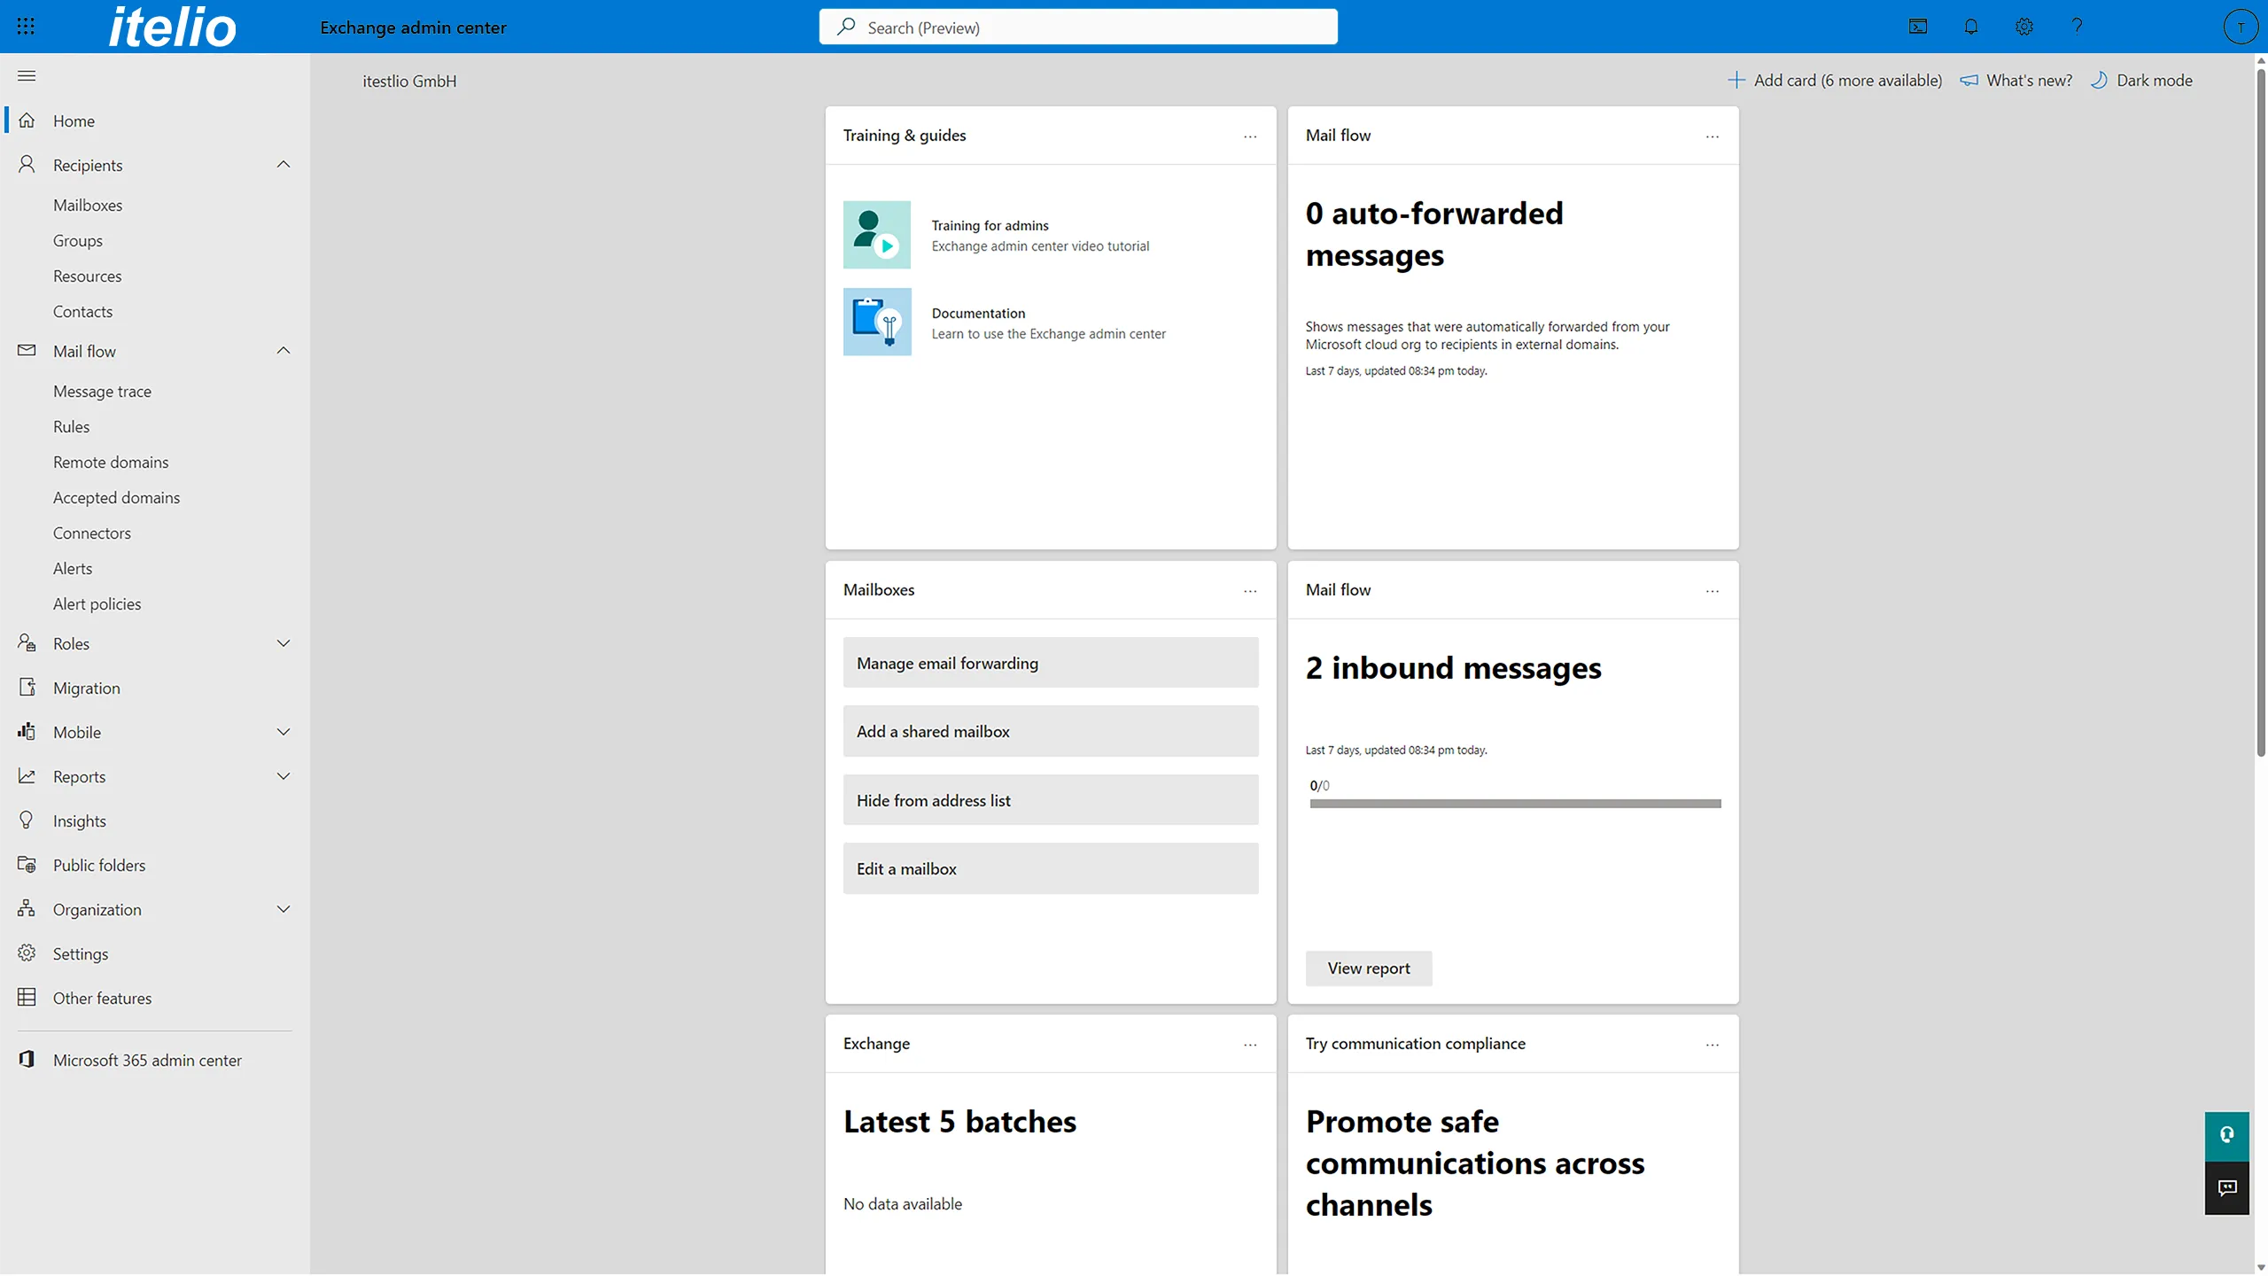Click View report button
The width and height of the screenshot is (2268, 1276).
tap(1369, 969)
